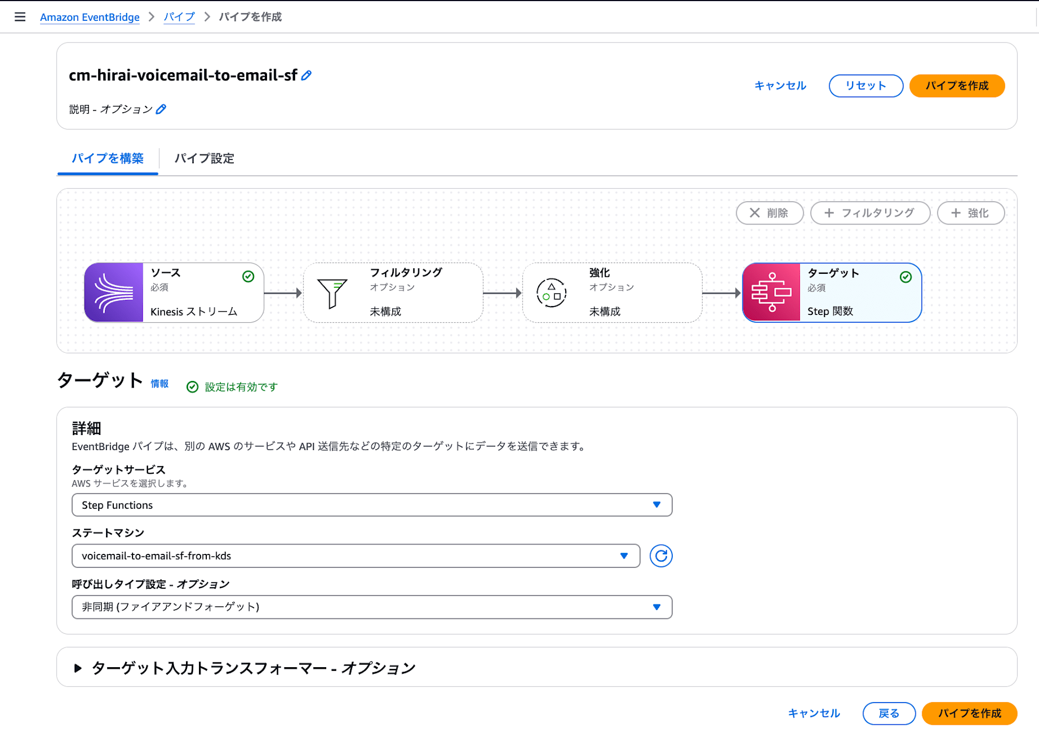Click the 呼び出しタイプ設定 field label
This screenshot has width=1039, height=755.
[x=151, y=584]
